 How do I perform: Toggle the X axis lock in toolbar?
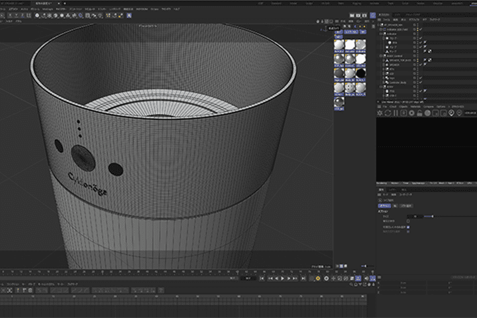coord(10,15)
